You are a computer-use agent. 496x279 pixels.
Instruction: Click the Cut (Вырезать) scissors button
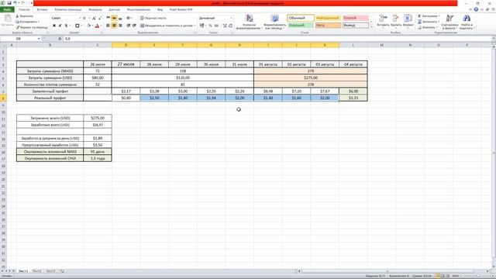pyautogui.click(x=24, y=16)
